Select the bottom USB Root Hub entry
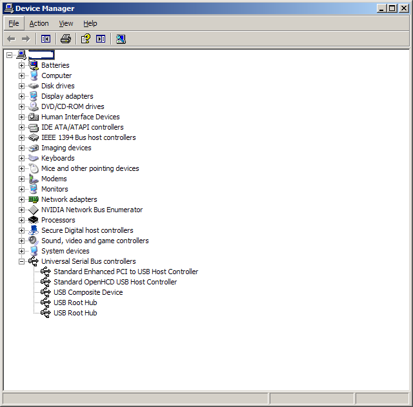Image resolution: width=413 pixels, height=407 pixels. pyautogui.click(x=76, y=313)
